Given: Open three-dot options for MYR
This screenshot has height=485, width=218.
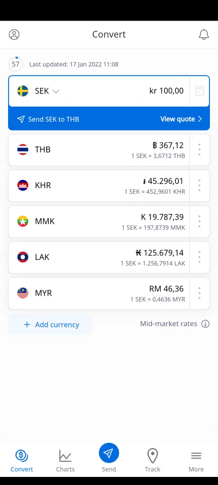Looking at the screenshot, I should click(x=200, y=293).
